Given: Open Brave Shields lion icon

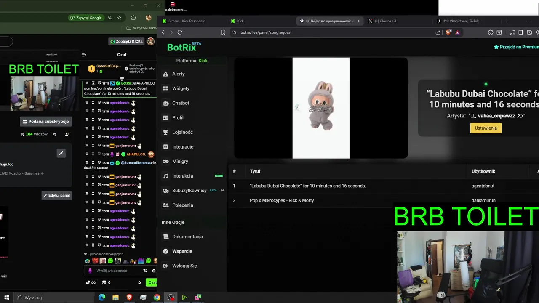Looking at the screenshot, I should pyautogui.click(x=448, y=32).
